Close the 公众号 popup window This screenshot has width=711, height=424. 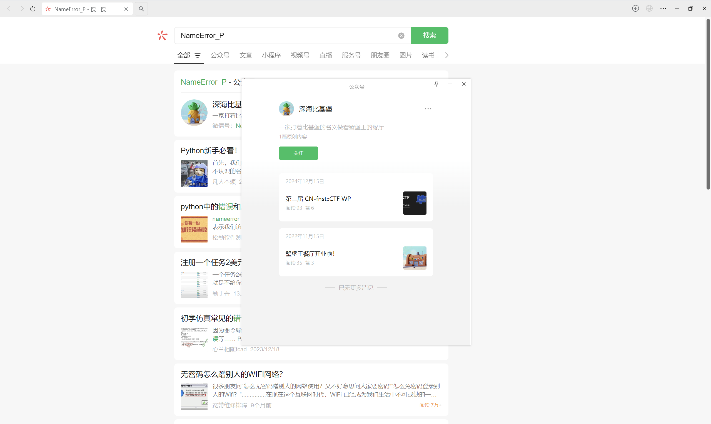[x=464, y=84]
